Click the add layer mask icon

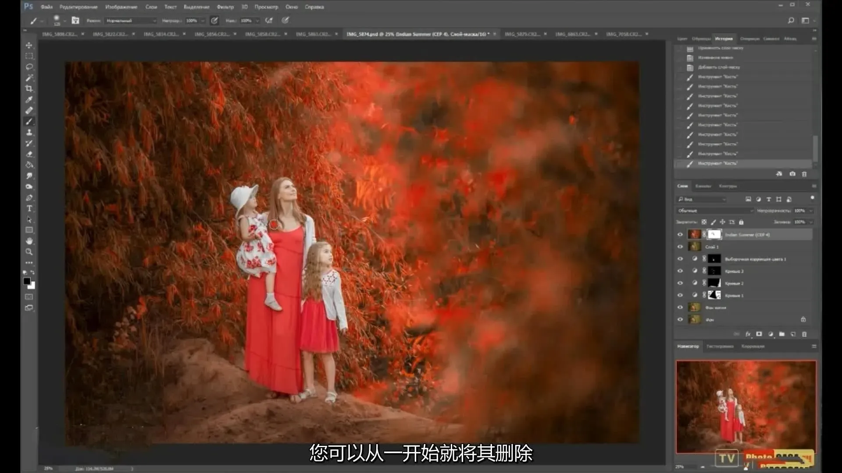tap(759, 334)
